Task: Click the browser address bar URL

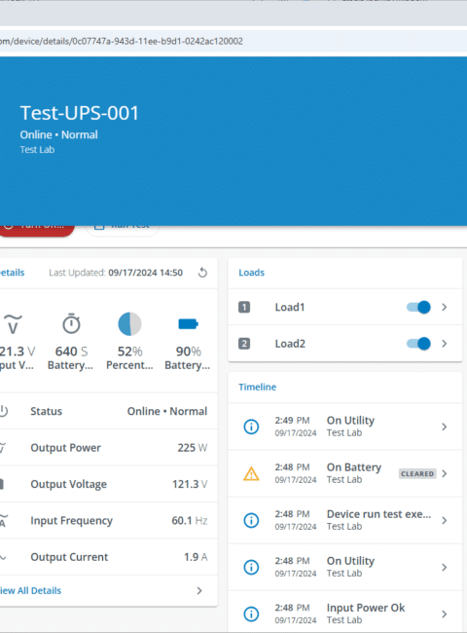Action: [x=121, y=41]
